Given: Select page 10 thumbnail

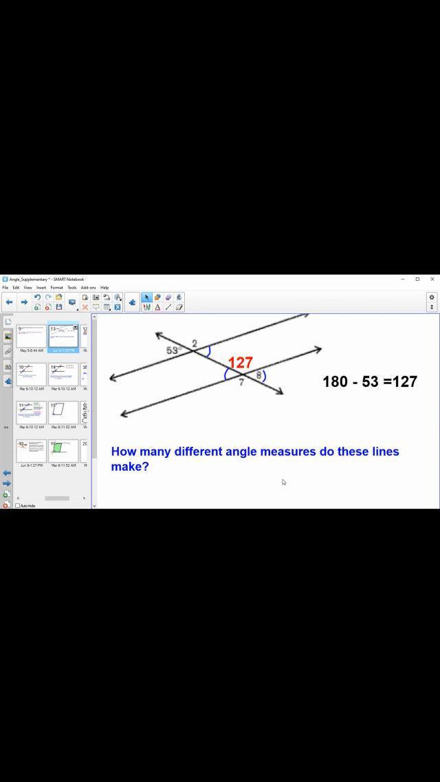Looking at the screenshot, I should [31, 374].
